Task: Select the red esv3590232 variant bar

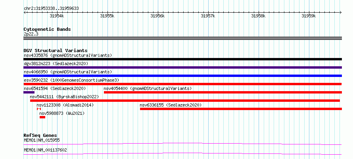Action: point(182,84)
